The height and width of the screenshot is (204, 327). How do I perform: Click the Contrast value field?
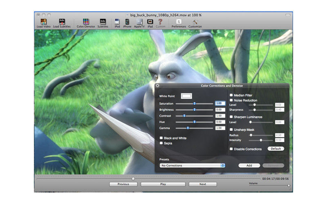click(x=220, y=116)
